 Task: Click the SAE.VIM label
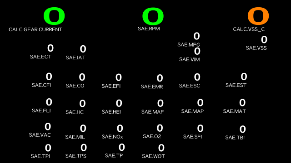coord(189,59)
